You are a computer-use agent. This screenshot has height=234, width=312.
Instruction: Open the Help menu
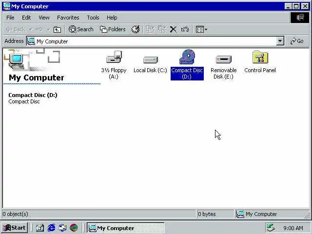click(x=112, y=18)
